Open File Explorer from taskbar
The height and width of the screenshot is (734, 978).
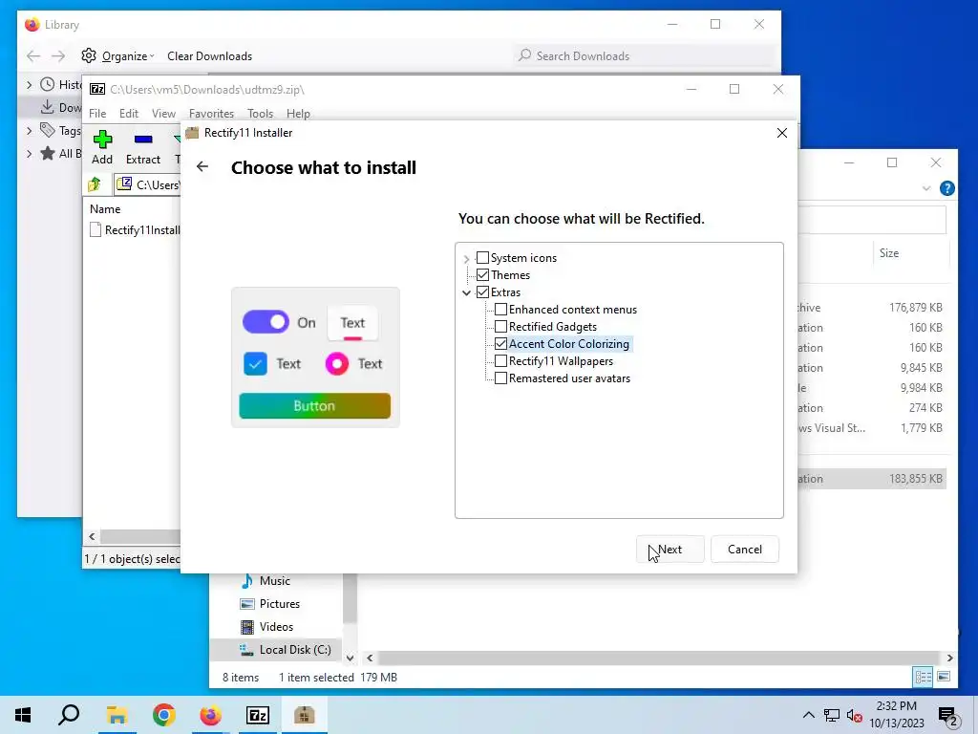click(117, 715)
